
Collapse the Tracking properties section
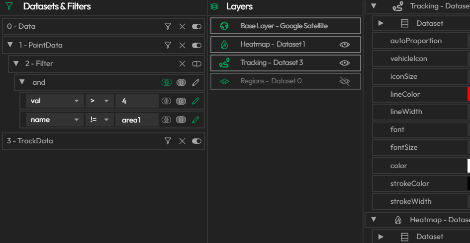pos(374,5)
